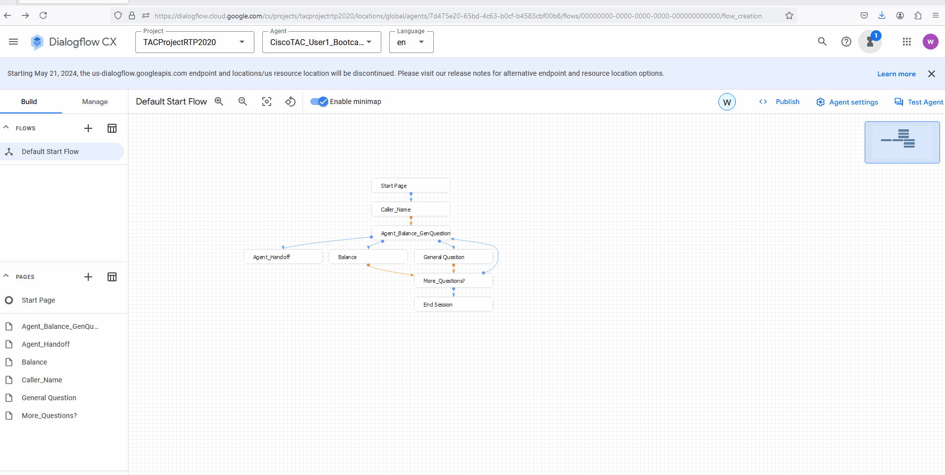Viewport: 945px width, 475px height.
Task: Click the fit-to-view focus icon
Action: [267, 102]
